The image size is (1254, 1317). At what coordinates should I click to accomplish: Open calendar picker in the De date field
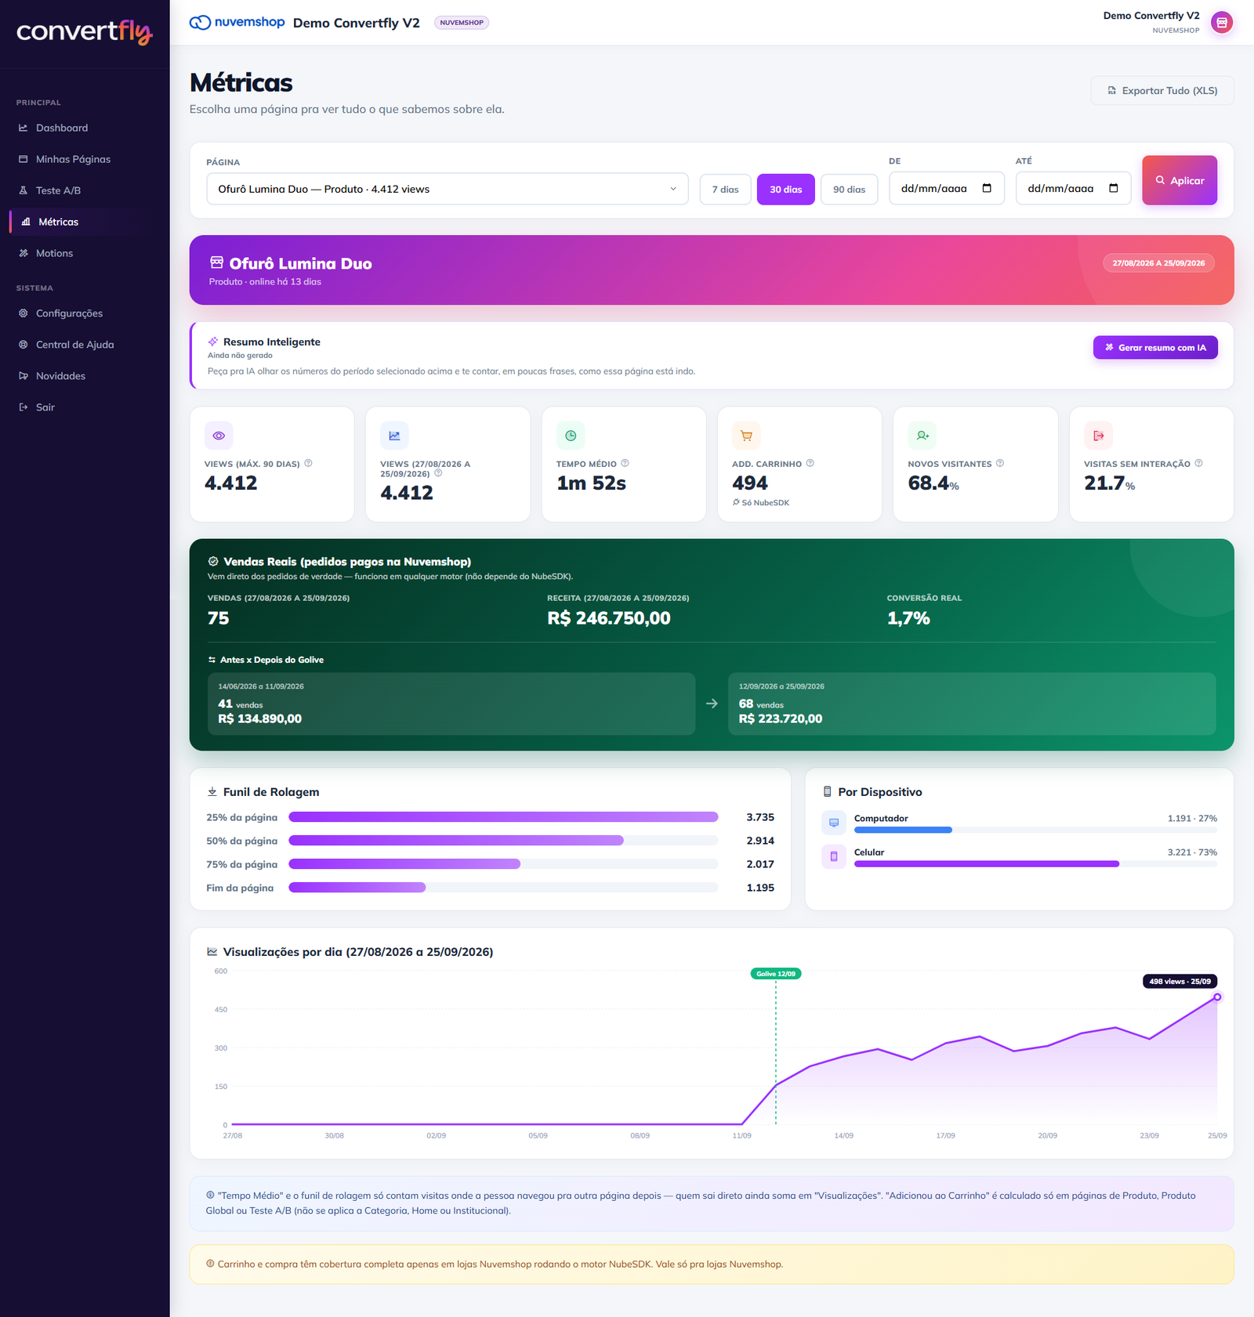tap(987, 188)
